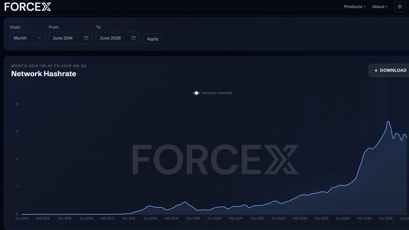Click the Download button
The height and width of the screenshot is (230, 409).
tap(389, 70)
